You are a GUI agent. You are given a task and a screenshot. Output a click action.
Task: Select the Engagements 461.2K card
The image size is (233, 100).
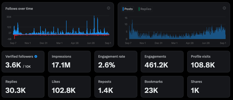point(162,62)
